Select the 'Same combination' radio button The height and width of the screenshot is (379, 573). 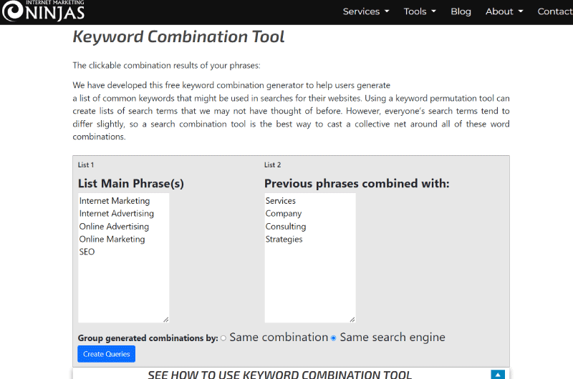pos(223,338)
